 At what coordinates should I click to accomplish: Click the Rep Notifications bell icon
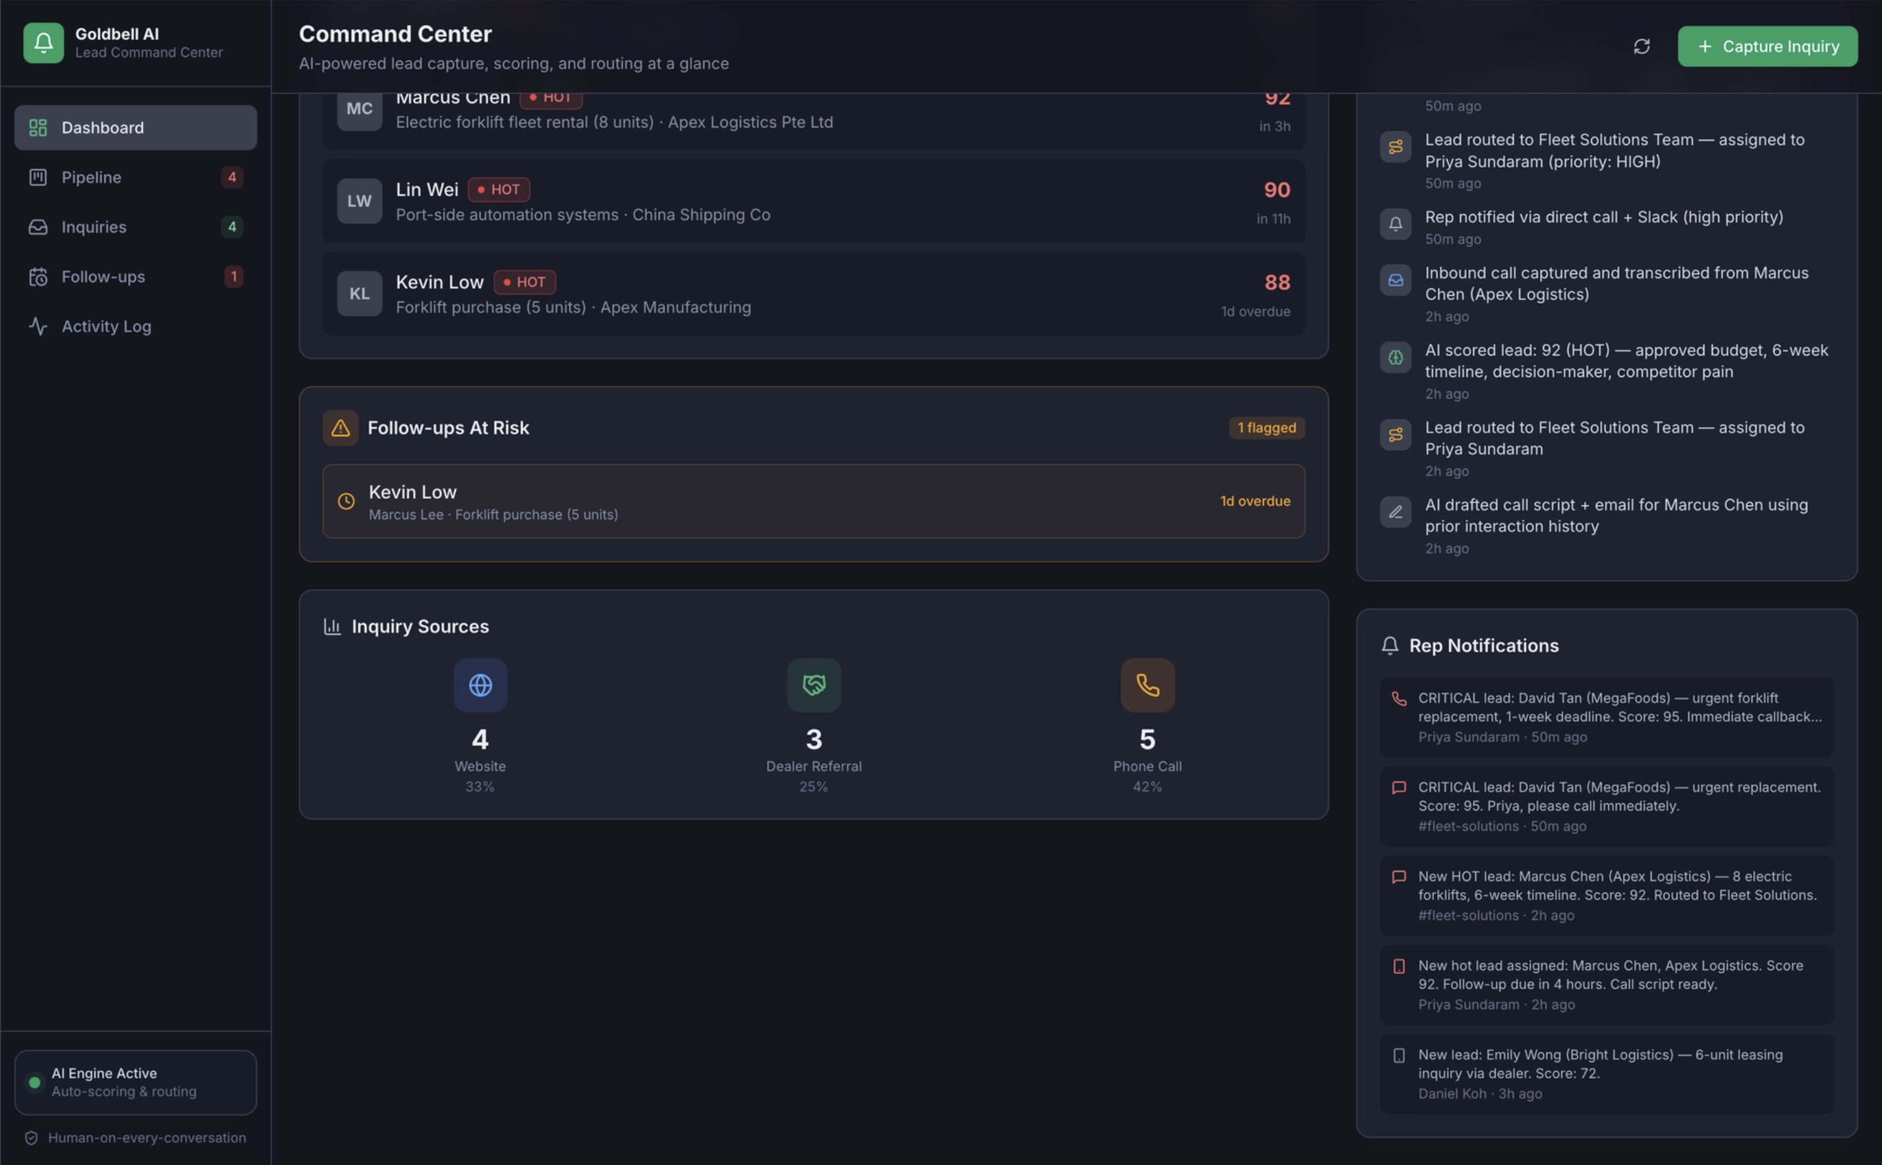coord(1389,646)
